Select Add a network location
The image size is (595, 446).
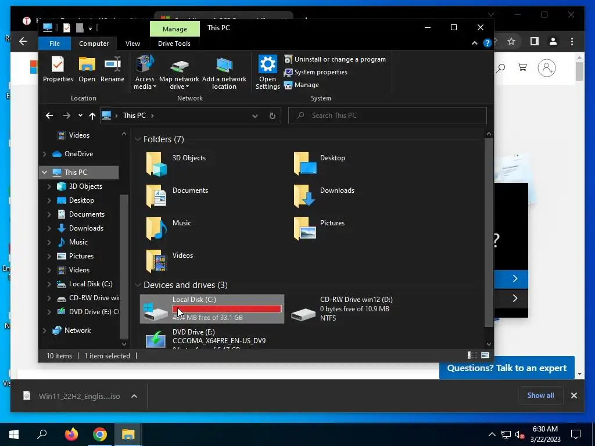point(224,72)
